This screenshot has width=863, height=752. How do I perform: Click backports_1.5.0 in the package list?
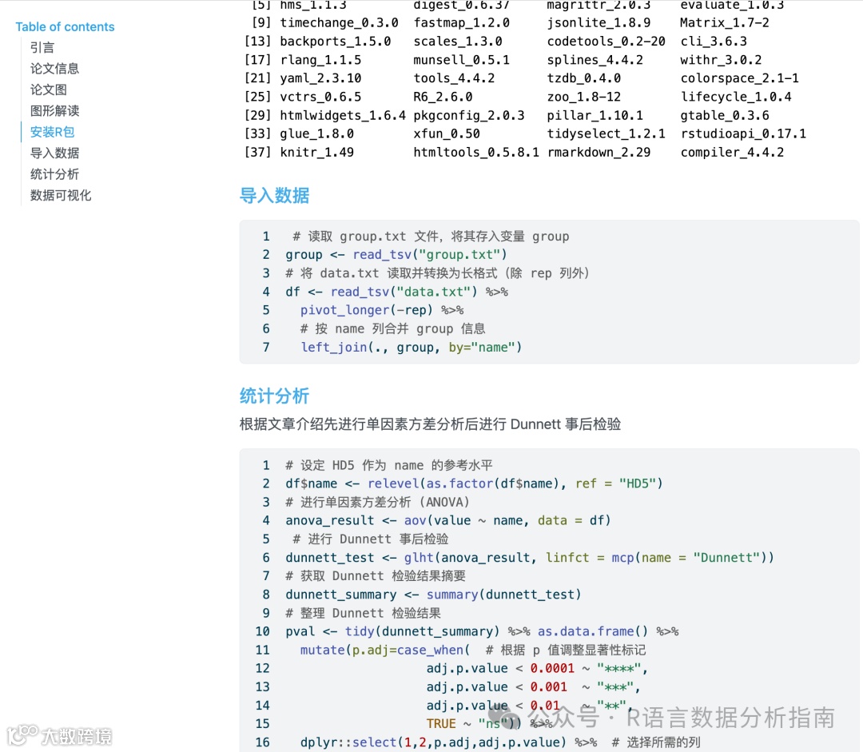click(x=335, y=42)
